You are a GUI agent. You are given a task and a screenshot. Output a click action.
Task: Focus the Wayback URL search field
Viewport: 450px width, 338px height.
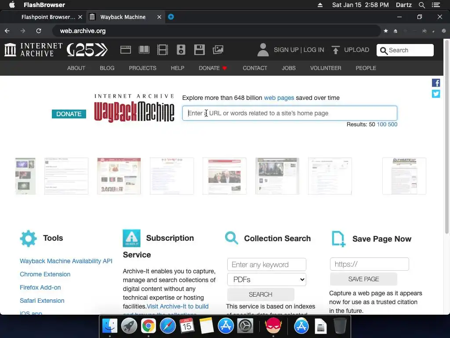point(290,113)
